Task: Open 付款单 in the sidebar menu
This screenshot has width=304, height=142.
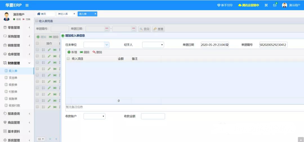Action: coord(17,92)
